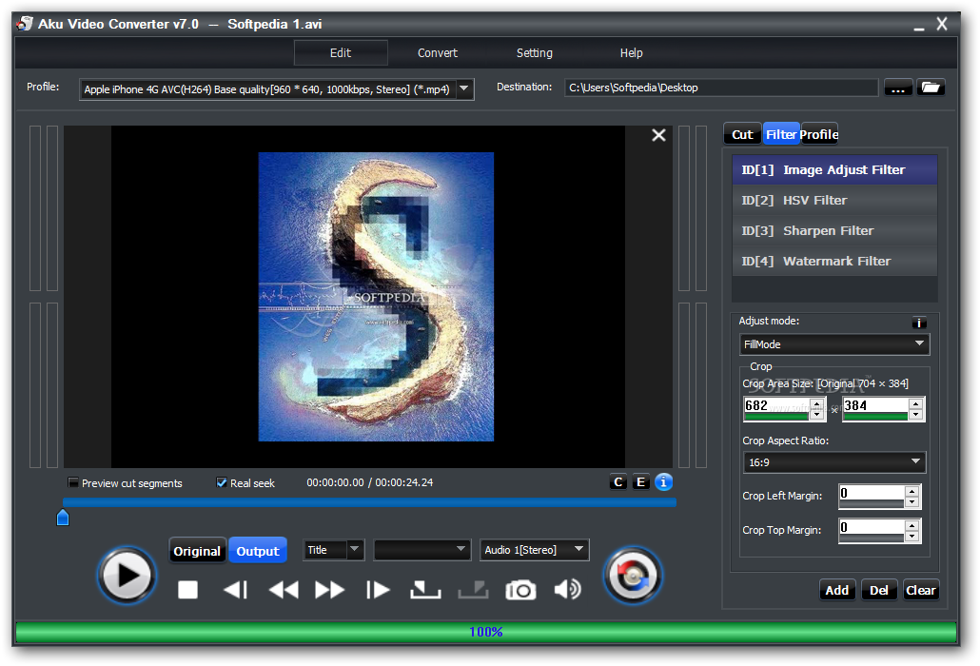Click the crop height field showing 384
Image resolution: width=980 pixels, height=666 pixels.
pyautogui.click(x=875, y=408)
